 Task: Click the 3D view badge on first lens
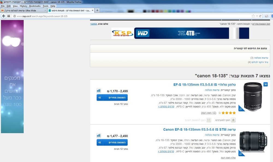tap(266, 84)
